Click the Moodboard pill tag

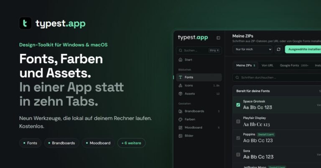click(x=98, y=143)
